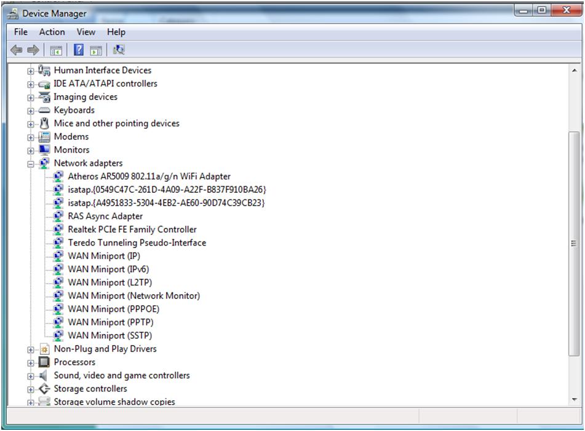Maximize the Device Manager window
The height and width of the screenshot is (431, 585).
click(x=542, y=10)
